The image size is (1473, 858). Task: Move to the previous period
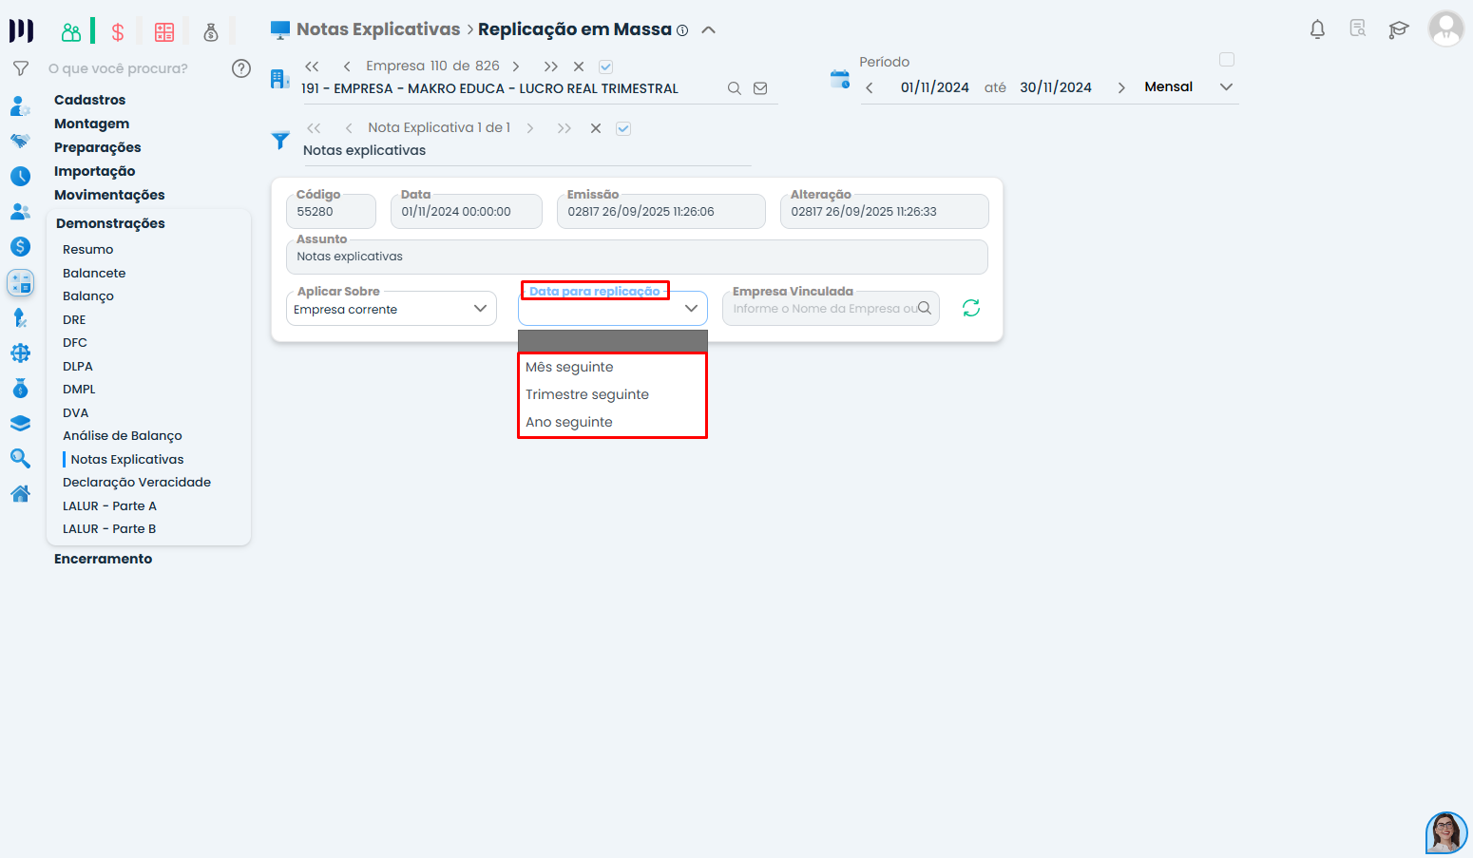point(870,87)
